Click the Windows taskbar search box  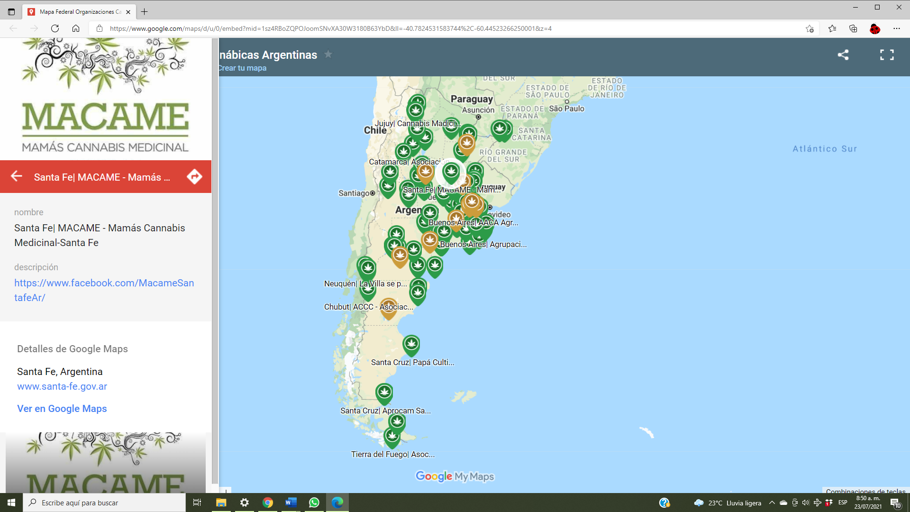click(104, 503)
